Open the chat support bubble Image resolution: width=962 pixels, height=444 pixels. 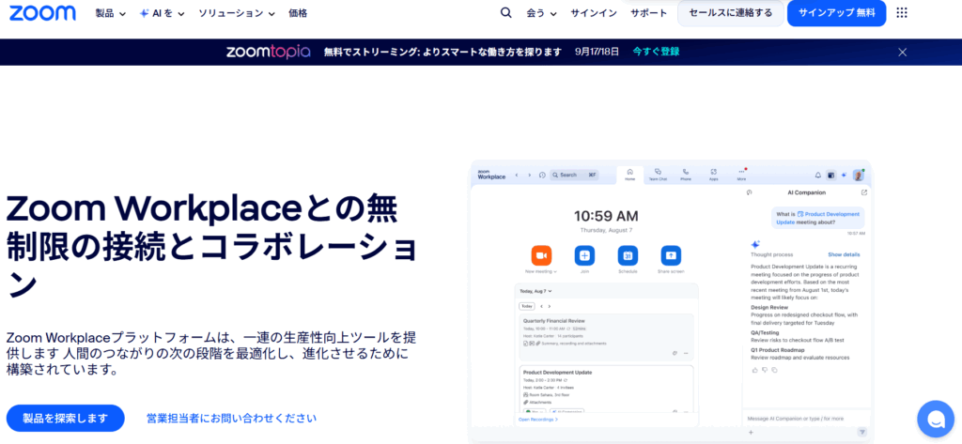point(935,419)
